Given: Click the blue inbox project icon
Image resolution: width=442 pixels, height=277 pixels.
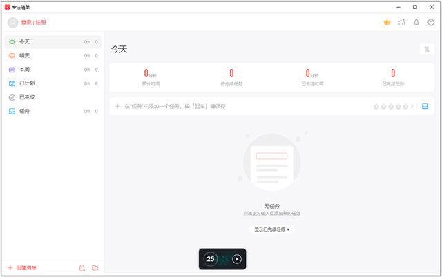Looking at the screenshot, I should tap(425, 106).
